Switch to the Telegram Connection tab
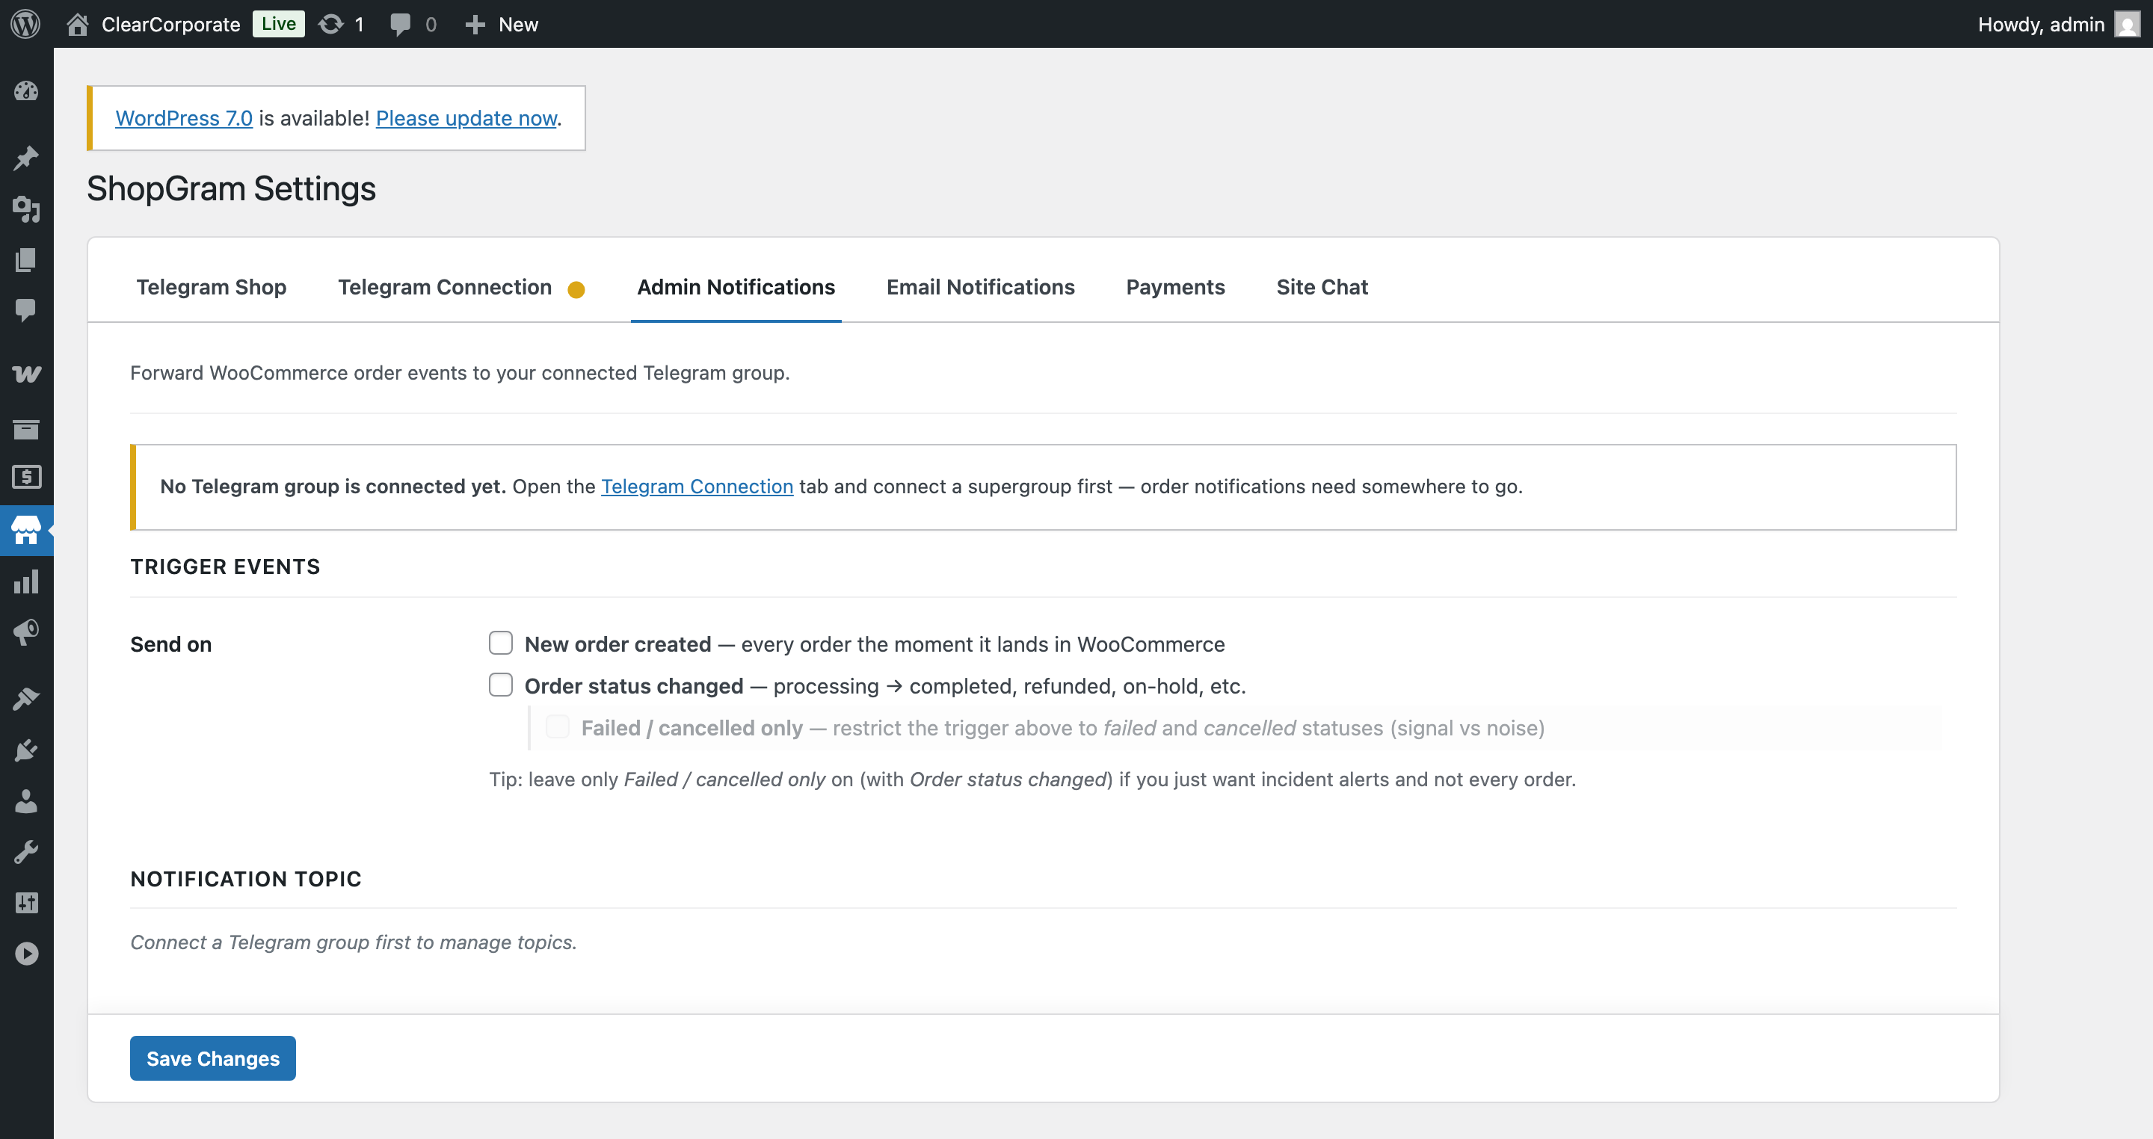The height and width of the screenshot is (1139, 2153). (445, 287)
